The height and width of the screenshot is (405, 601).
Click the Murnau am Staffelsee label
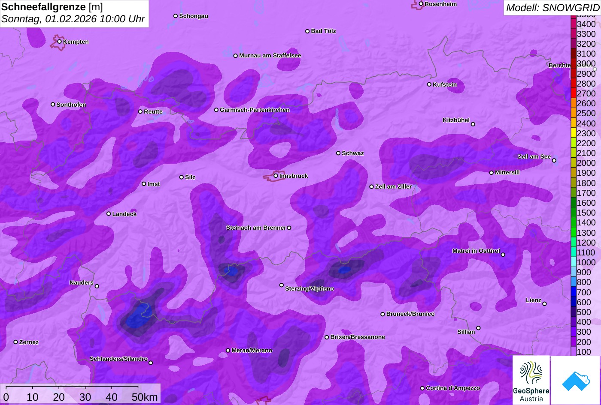270,55
